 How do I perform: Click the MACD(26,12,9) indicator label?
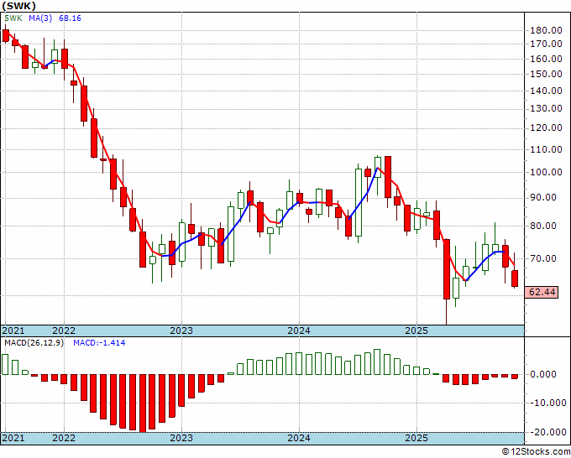pos(34,343)
